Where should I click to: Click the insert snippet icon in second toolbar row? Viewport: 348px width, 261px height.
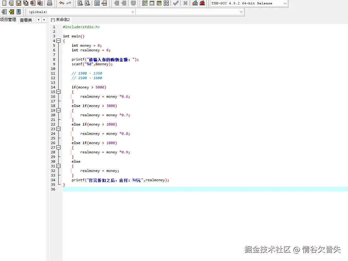[4, 12]
